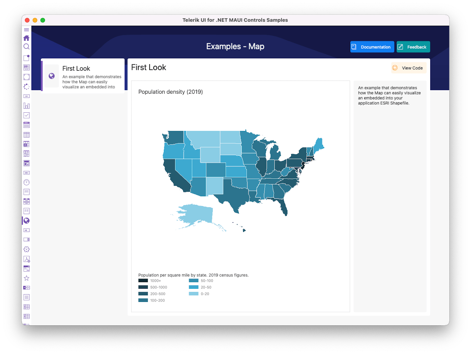This screenshot has height=354, width=471.
Task: Open the Chart control sample
Action: tap(26, 105)
